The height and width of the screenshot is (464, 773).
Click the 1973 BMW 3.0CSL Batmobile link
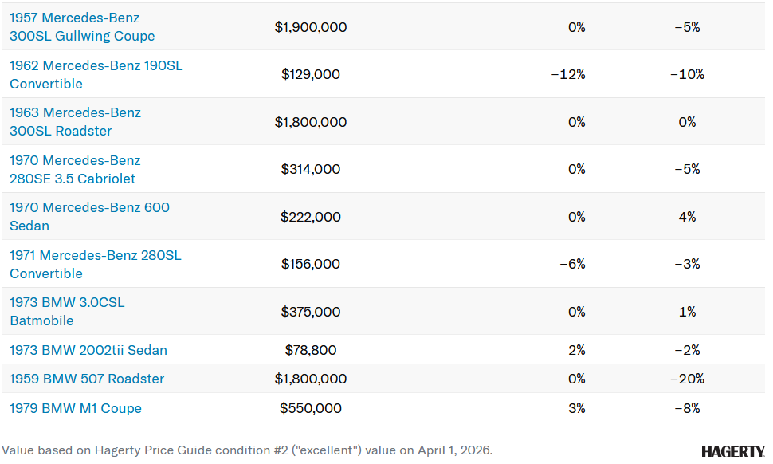pos(67,312)
